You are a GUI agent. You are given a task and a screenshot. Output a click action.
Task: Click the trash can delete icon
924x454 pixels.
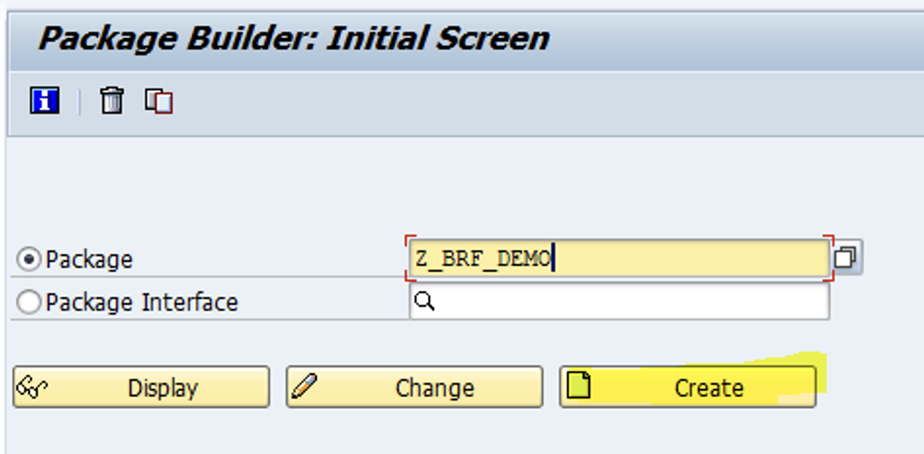pos(111,100)
